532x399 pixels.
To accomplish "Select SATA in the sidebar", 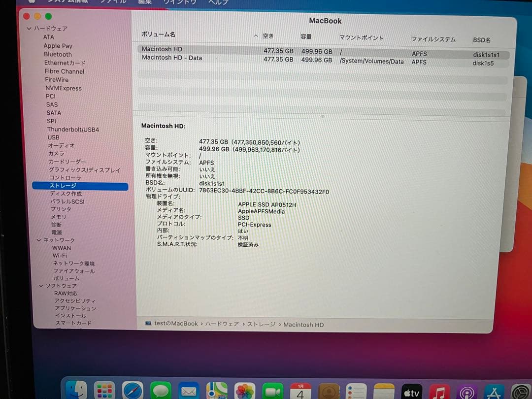I will click(x=54, y=113).
